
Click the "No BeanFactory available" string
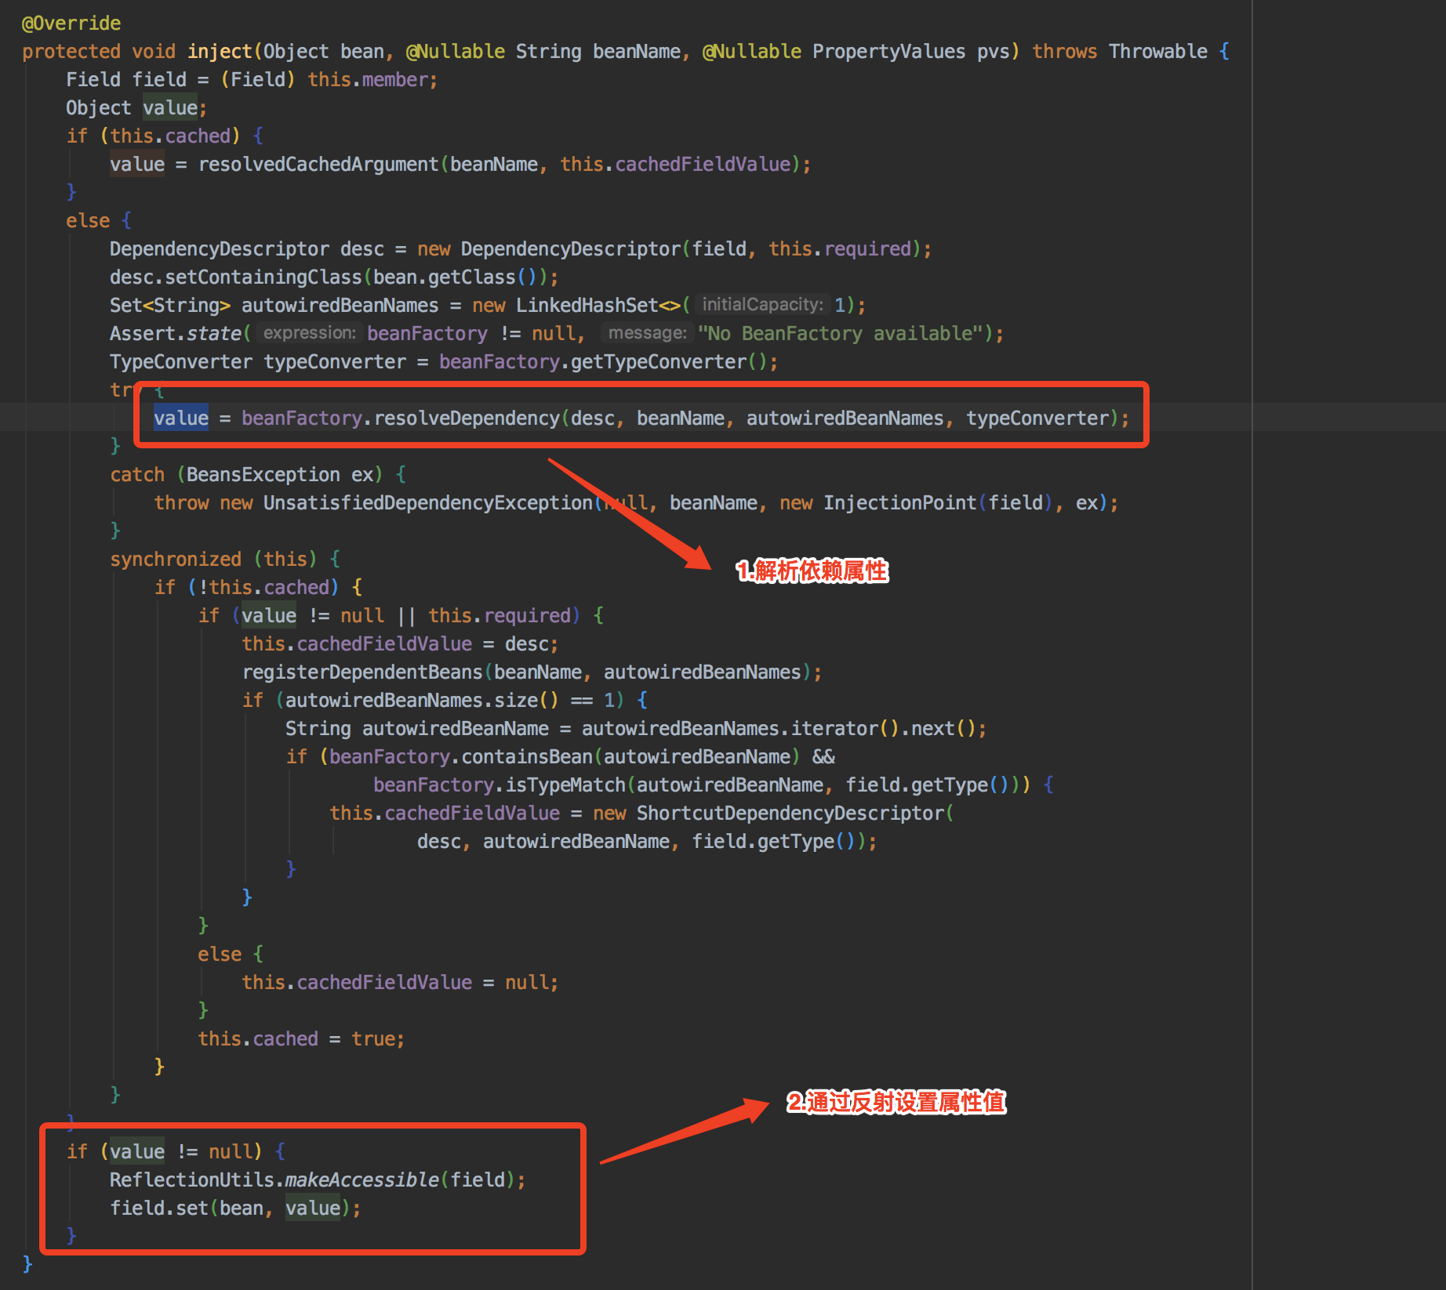pyautogui.click(x=841, y=334)
